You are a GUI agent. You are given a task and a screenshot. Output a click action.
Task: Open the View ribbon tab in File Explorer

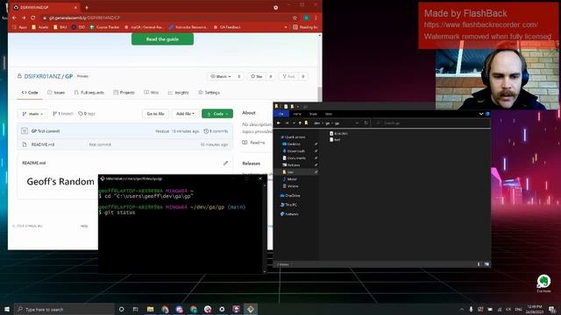pos(329,114)
